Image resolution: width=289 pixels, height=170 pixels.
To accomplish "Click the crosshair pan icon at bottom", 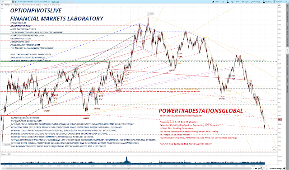I will click(259, 168).
